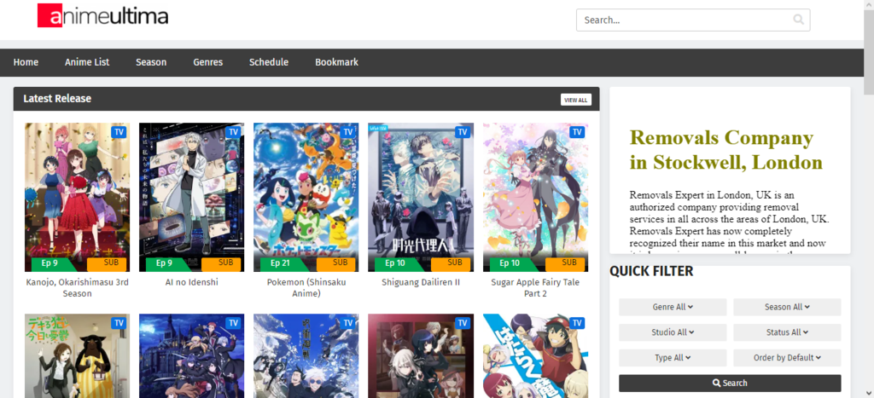Click the AI no Idenshi title link
This screenshot has width=874, height=398.
tap(192, 282)
